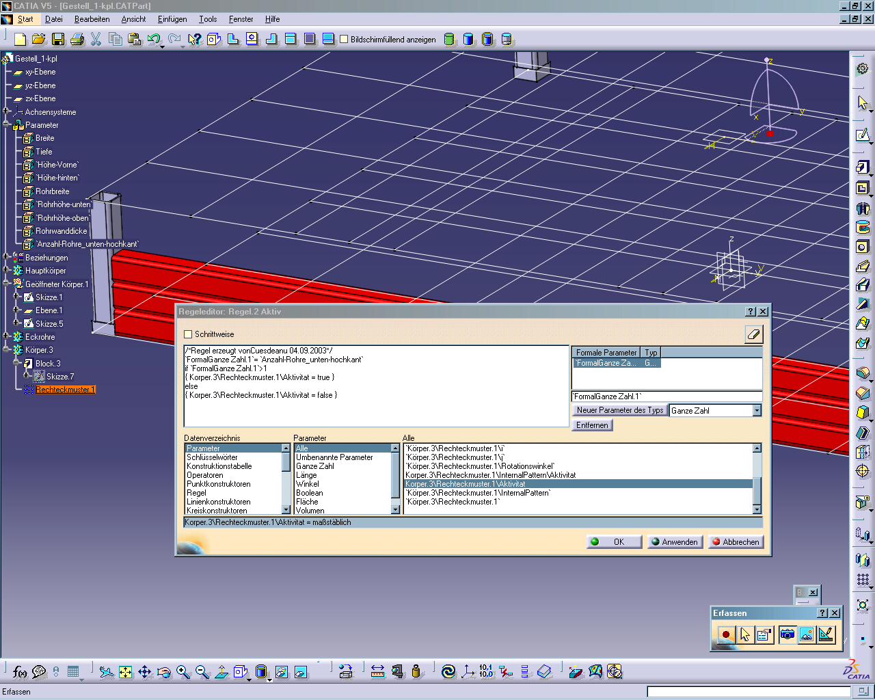Click the Sketcher icon in the right toolbar
Screen dimensions: 875x700
tap(863, 135)
